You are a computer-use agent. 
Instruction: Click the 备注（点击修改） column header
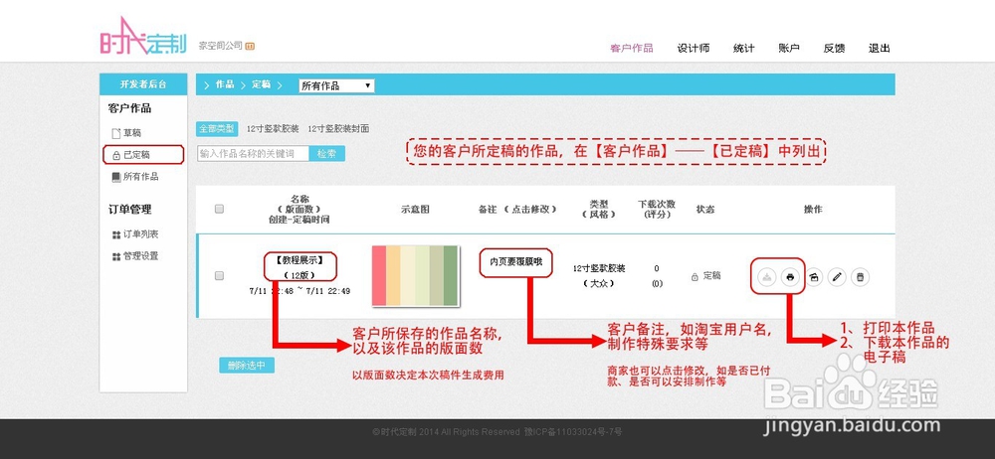[517, 209]
